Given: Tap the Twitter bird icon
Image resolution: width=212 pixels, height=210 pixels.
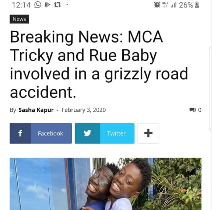Looking at the screenshot, I should (x=87, y=133).
